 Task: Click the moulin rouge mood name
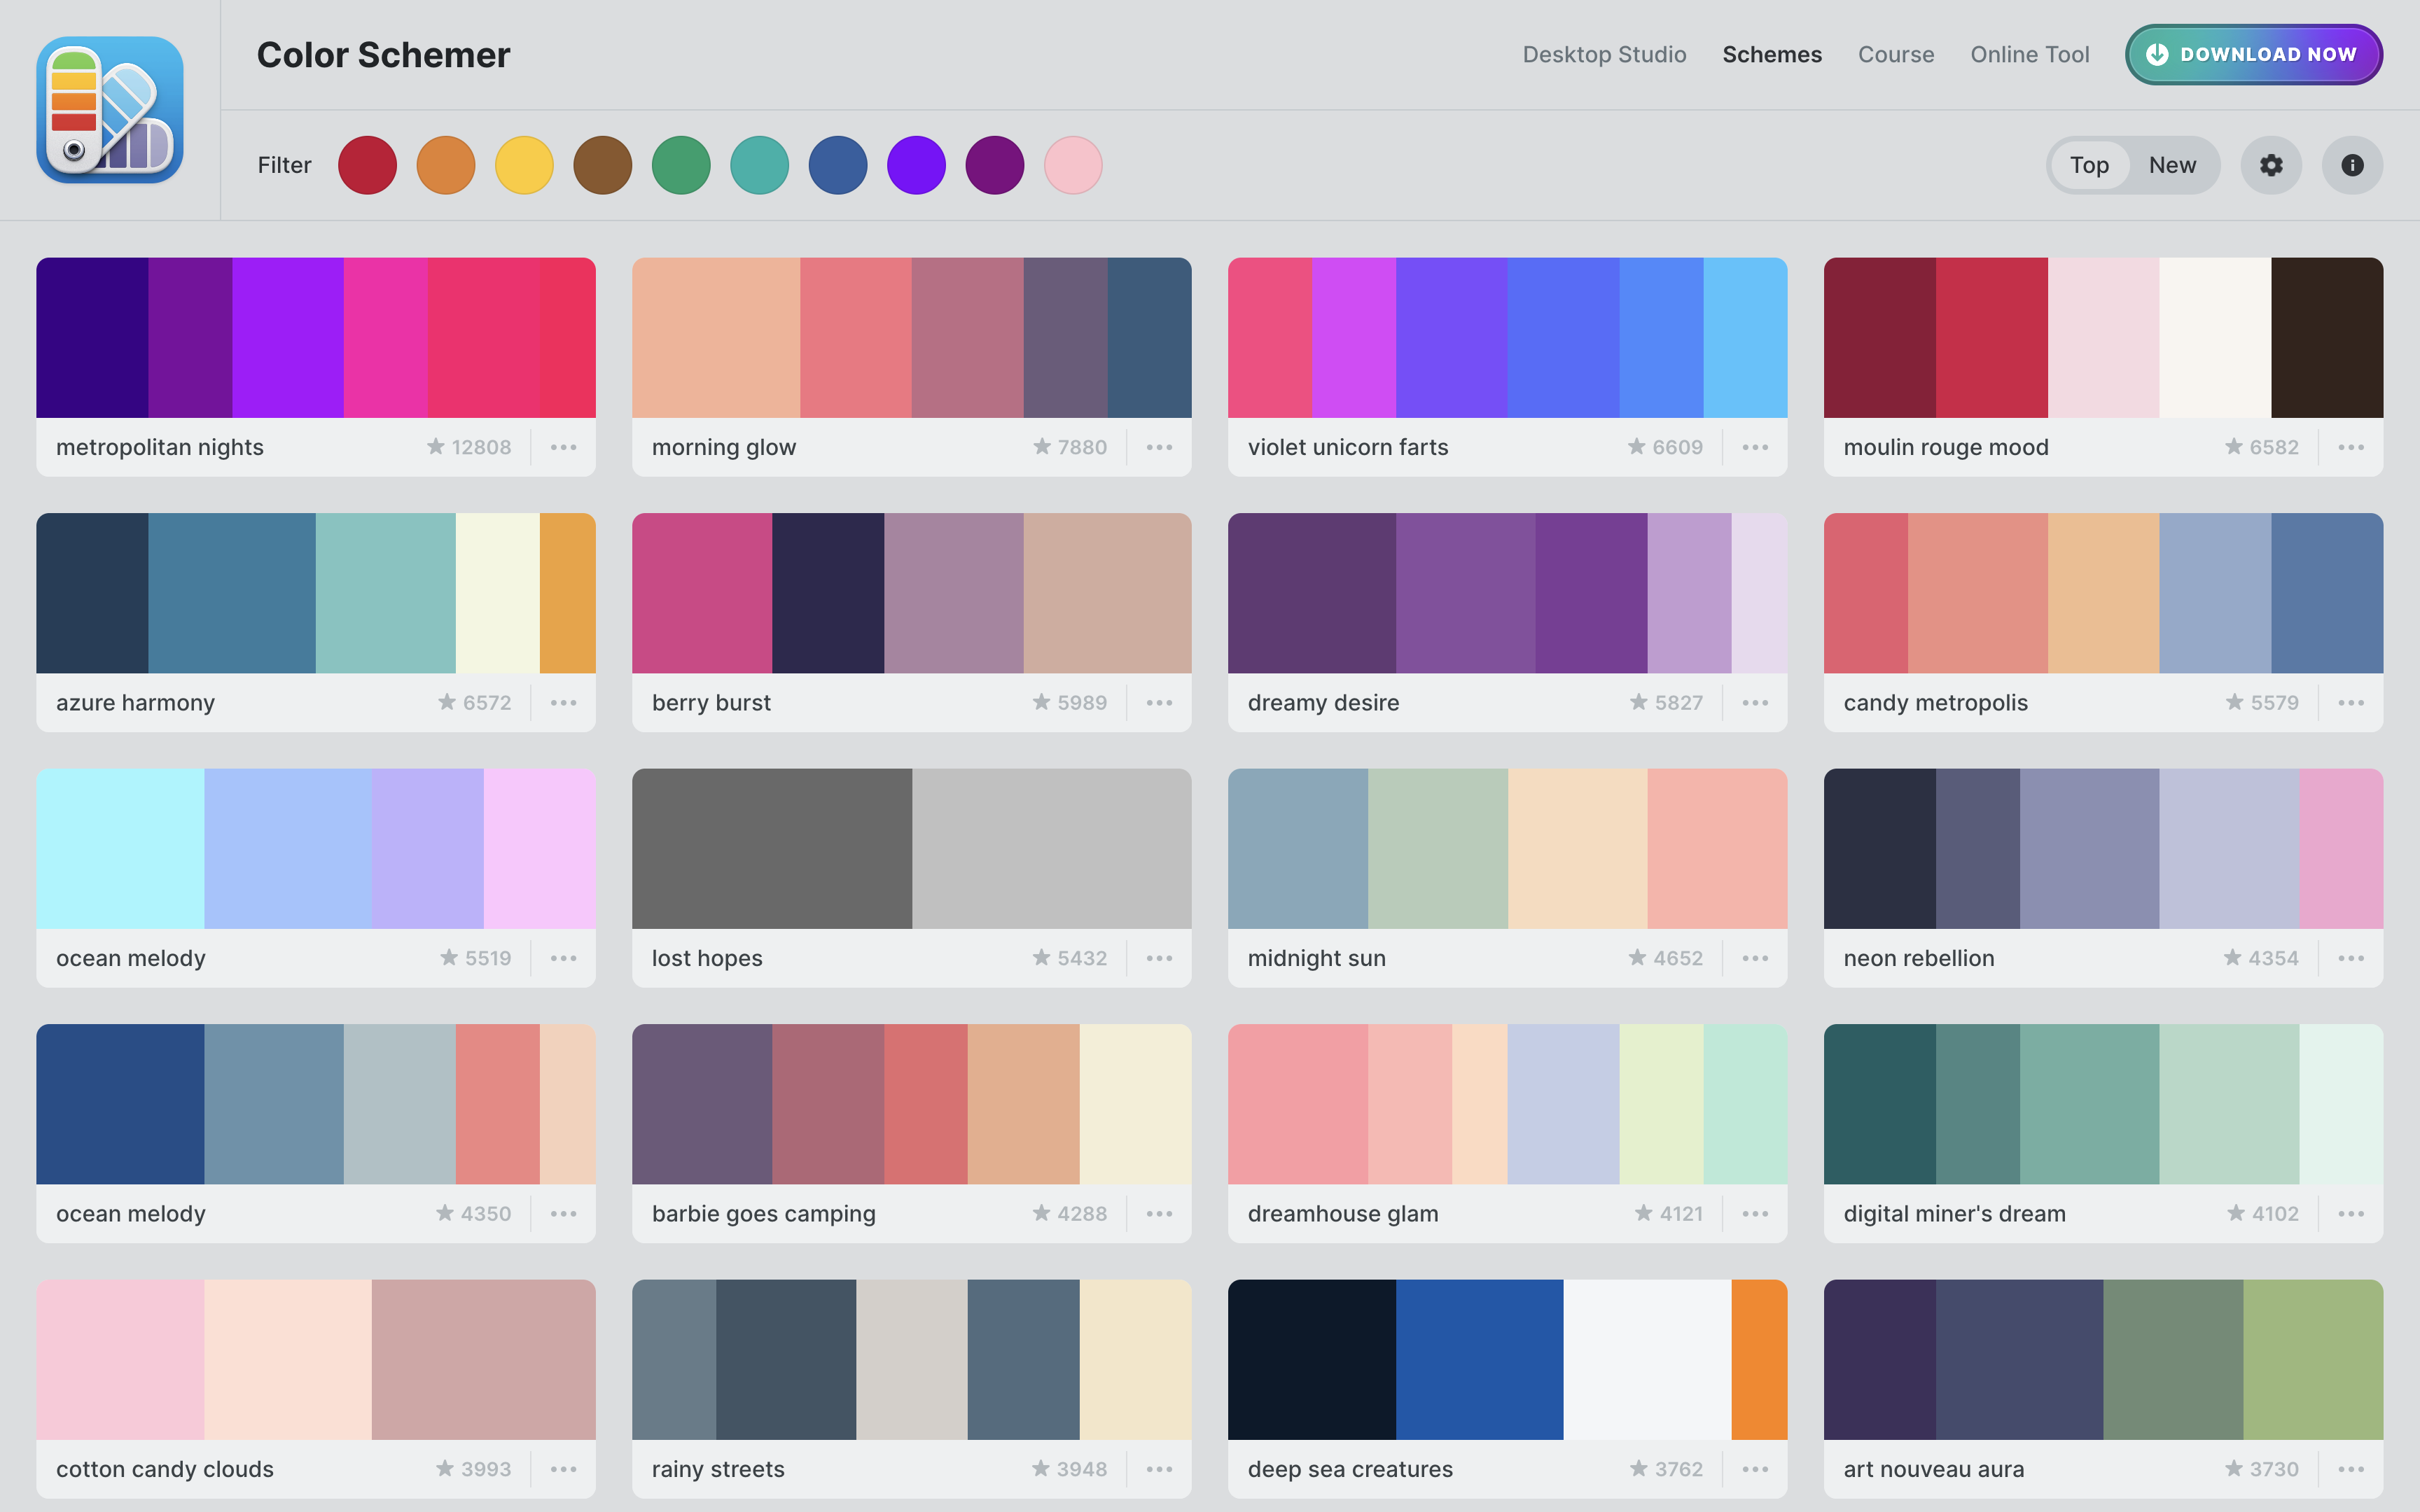pos(1946,447)
